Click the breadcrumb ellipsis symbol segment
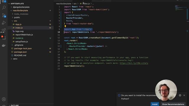This screenshot has width=189, height=106. pyautogui.click(x=93, y=4)
